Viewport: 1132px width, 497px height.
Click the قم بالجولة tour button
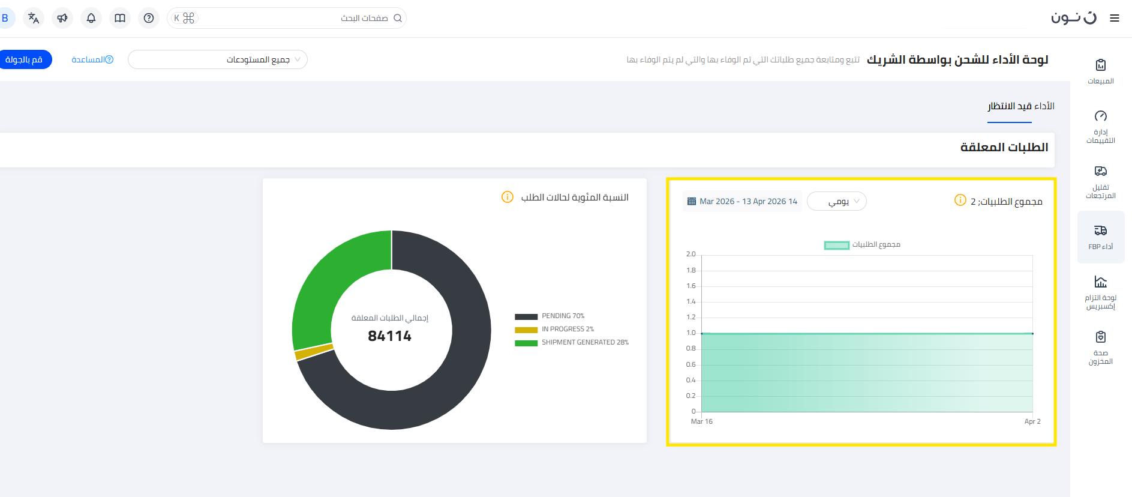coord(24,59)
